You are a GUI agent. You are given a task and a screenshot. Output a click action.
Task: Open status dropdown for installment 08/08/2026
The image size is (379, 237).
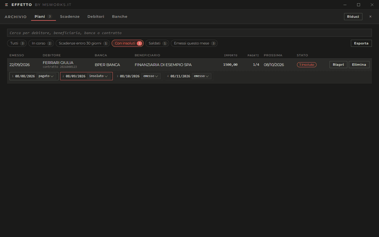coord(46,76)
